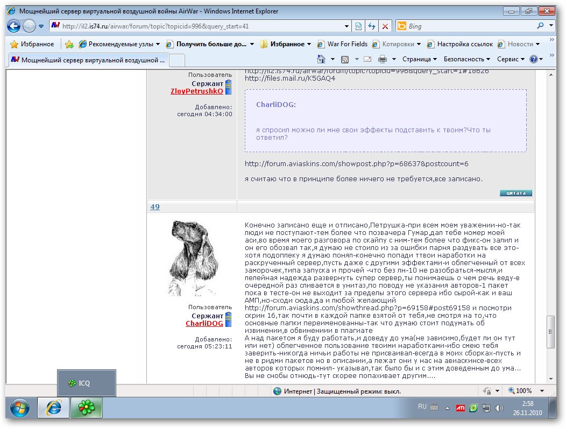Expand the zoom level dropdown arrow
The image size is (566, 428).
coord(542,391)
